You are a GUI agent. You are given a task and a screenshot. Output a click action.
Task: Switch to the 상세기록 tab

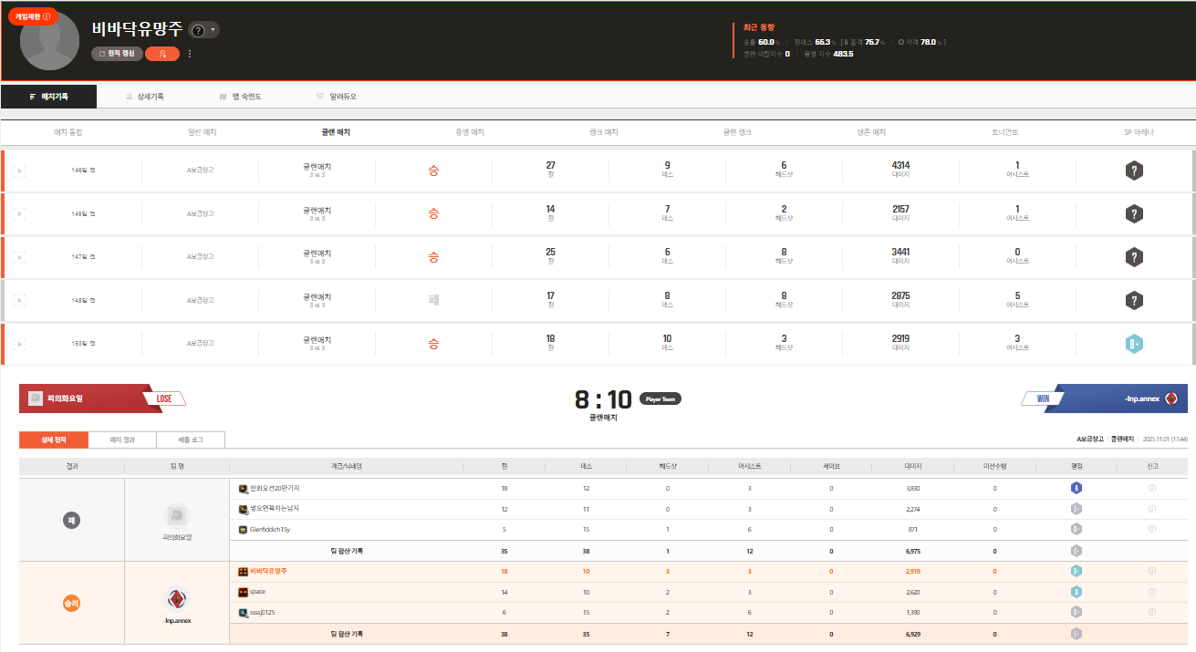coord(145,96)
